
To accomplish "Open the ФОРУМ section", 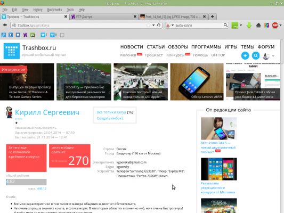I will (266, 47).
